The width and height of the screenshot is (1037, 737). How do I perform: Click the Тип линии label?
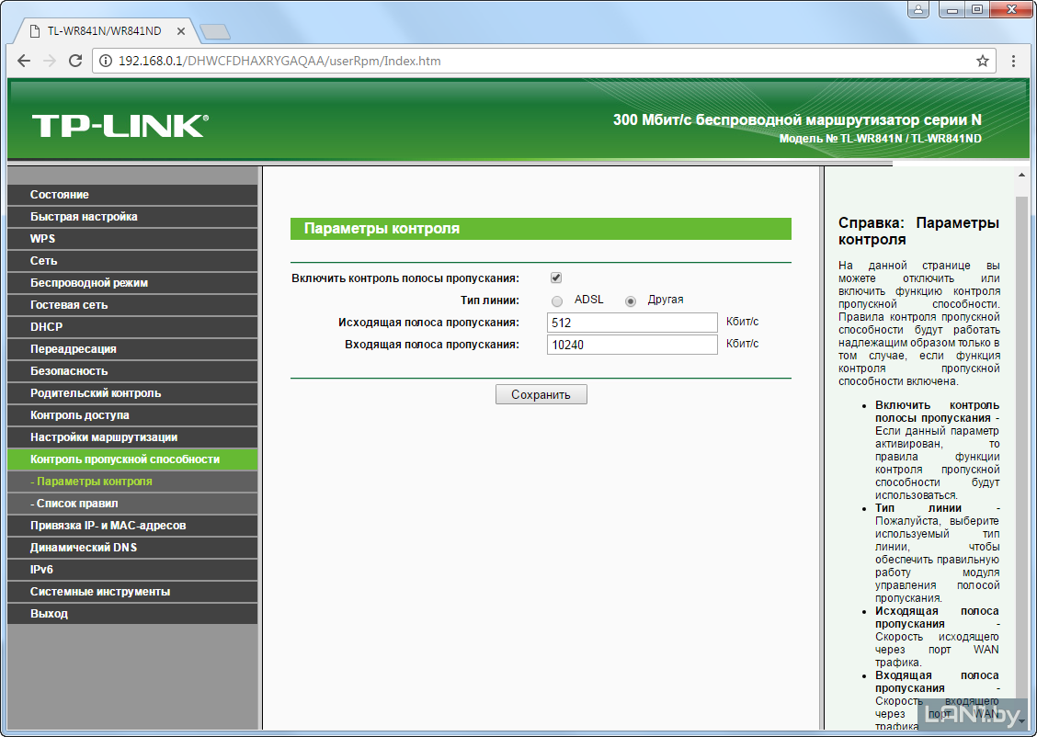point(489,300)
